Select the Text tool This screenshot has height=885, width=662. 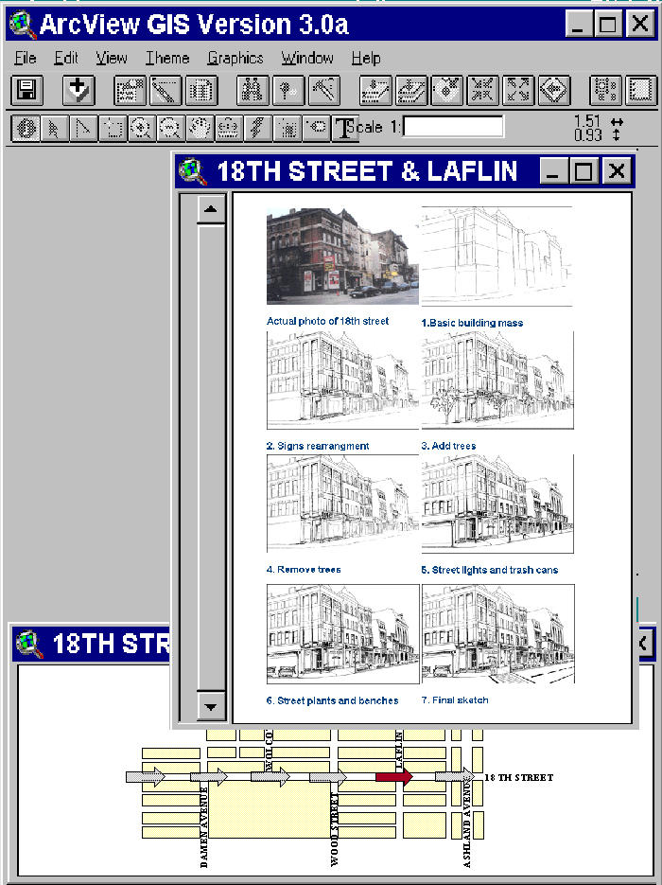pos(344,128)
